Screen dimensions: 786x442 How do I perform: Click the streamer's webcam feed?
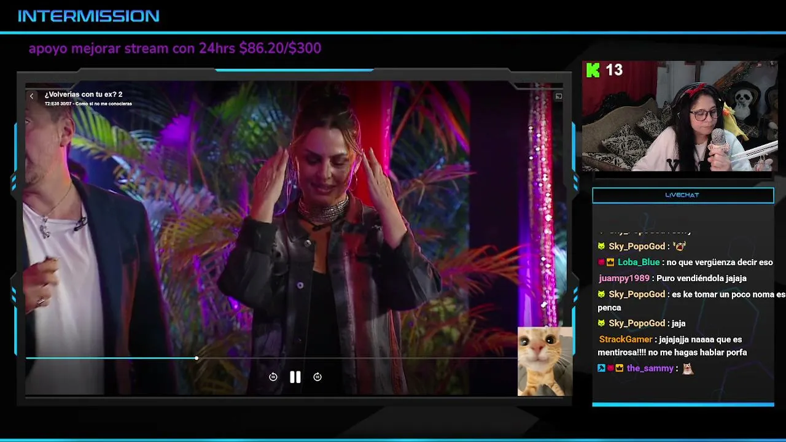[680, 116]
